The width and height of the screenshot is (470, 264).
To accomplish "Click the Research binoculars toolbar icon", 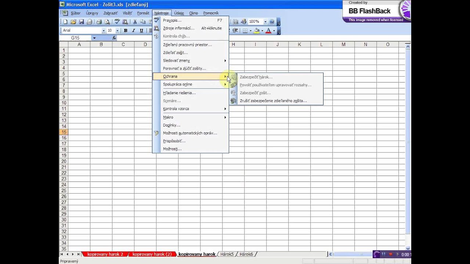I will (125, 22).
